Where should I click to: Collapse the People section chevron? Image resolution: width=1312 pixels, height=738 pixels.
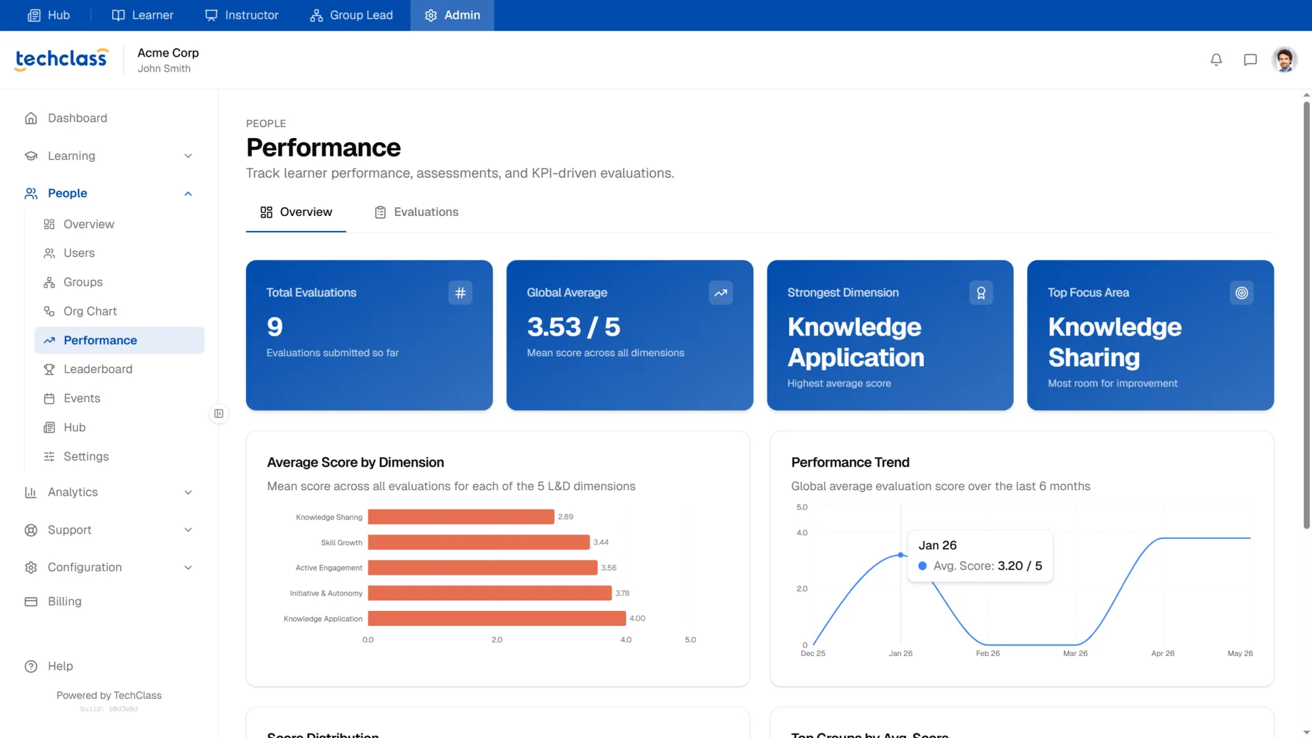coord(188,193)
